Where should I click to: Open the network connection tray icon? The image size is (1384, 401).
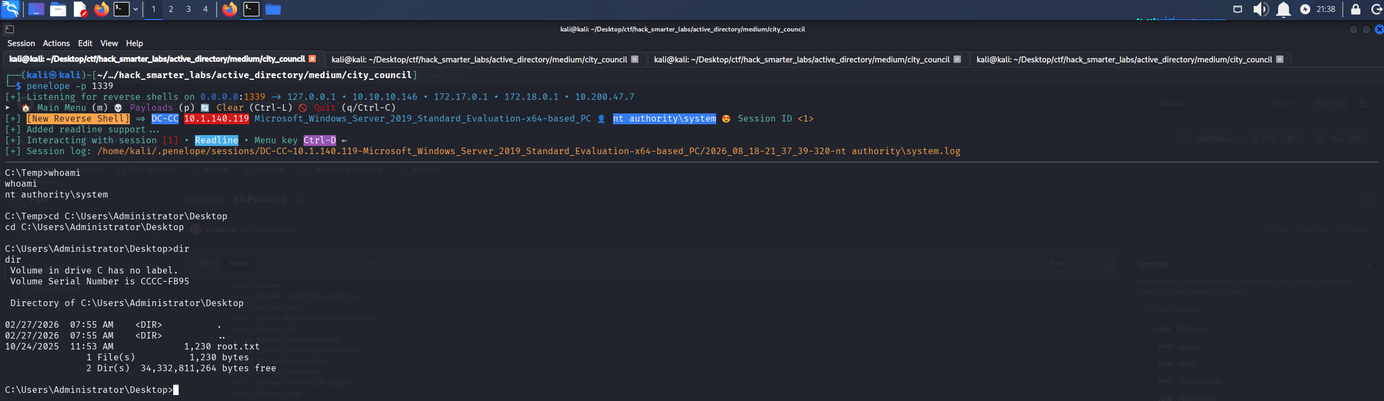pos(1237,9)
